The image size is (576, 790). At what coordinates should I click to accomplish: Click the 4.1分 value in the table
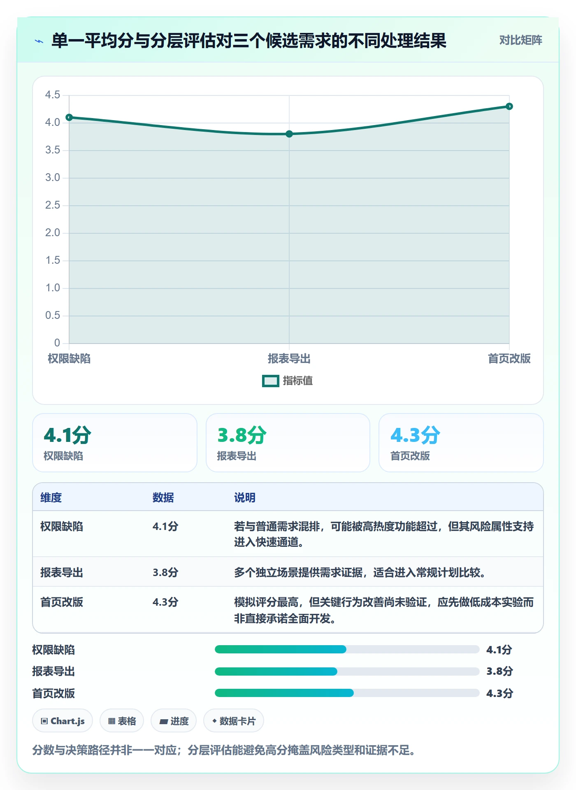tap(165, 526)
